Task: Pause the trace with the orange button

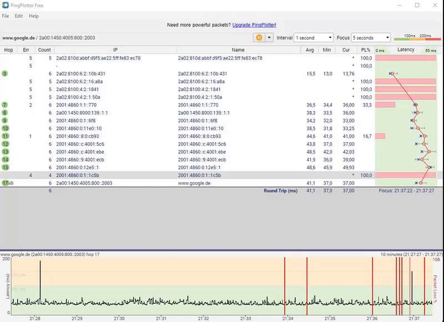Action: click(x=259, y=38)
